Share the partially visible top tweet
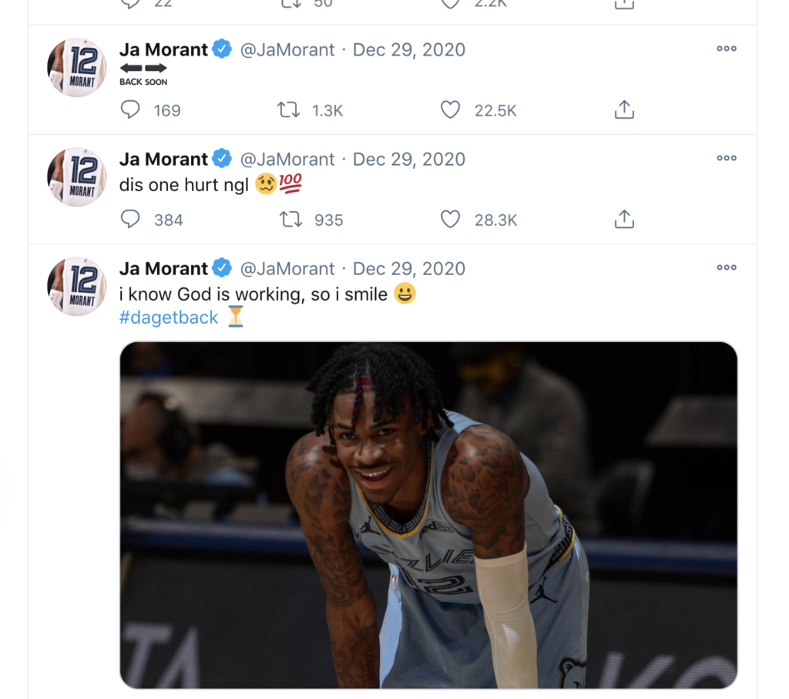 tap(624, 5)
